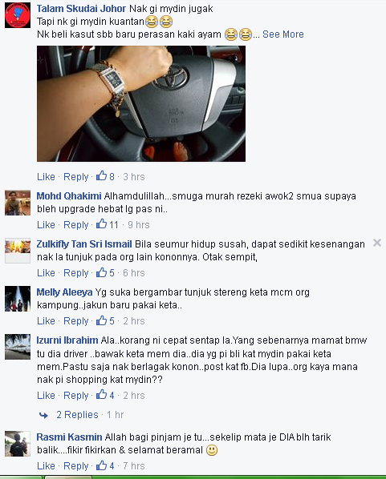Viewport: 386px width, 479px height.
Task: Click thumbs-up icon on Izurni Ibrahim comment
Action: (x=101, y=394)
